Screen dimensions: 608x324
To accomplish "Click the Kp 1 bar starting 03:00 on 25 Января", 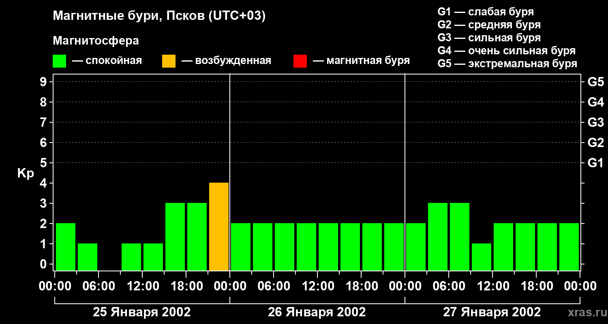I will pos(88,257).
